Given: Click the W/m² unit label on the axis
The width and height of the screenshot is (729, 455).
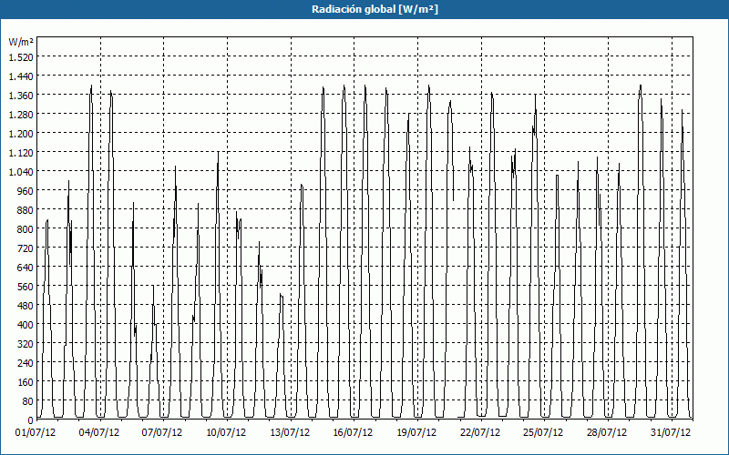Looking at the screenshot, I should coord(21,42).
